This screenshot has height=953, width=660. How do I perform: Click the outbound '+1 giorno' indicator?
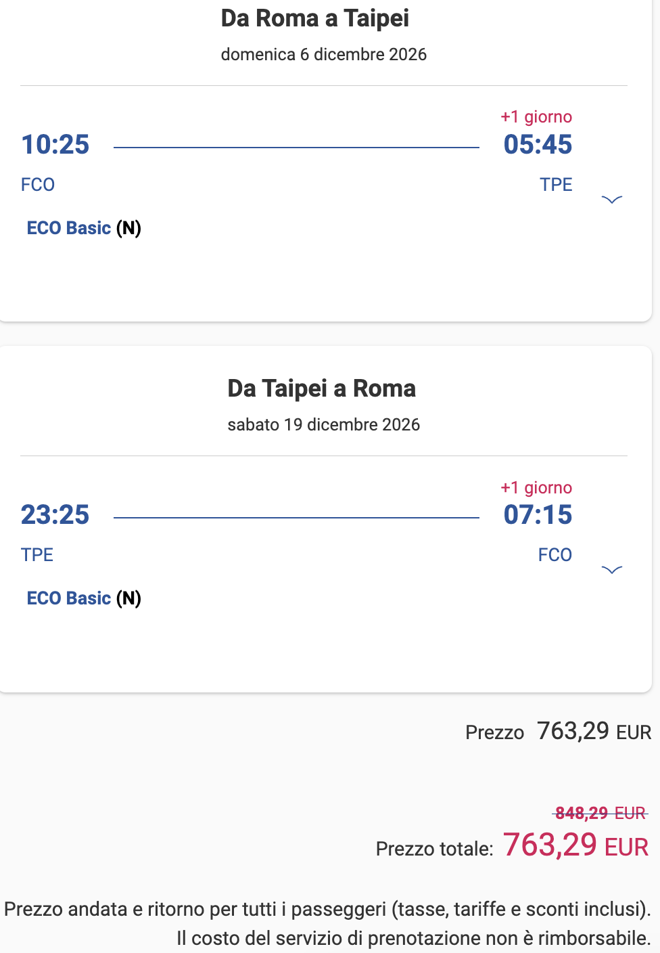[536, 116]
